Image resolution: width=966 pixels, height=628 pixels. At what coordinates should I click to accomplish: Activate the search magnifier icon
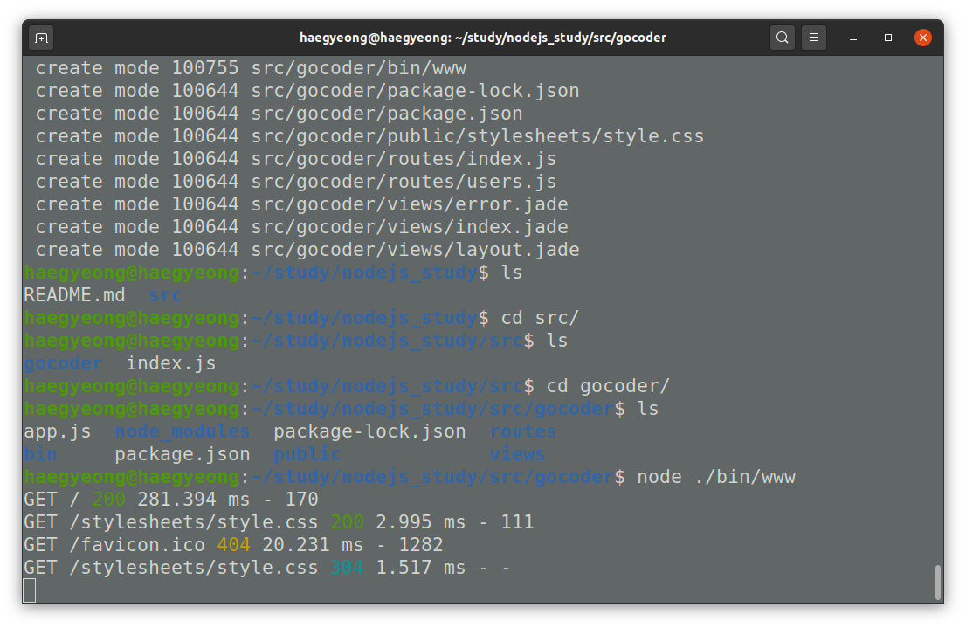pos(782,37)
